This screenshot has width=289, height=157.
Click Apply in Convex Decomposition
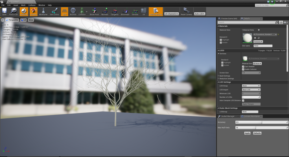point(247,133)
